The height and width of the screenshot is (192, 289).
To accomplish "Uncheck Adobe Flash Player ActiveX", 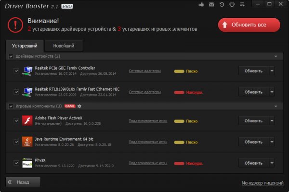I will coord(16,120).
